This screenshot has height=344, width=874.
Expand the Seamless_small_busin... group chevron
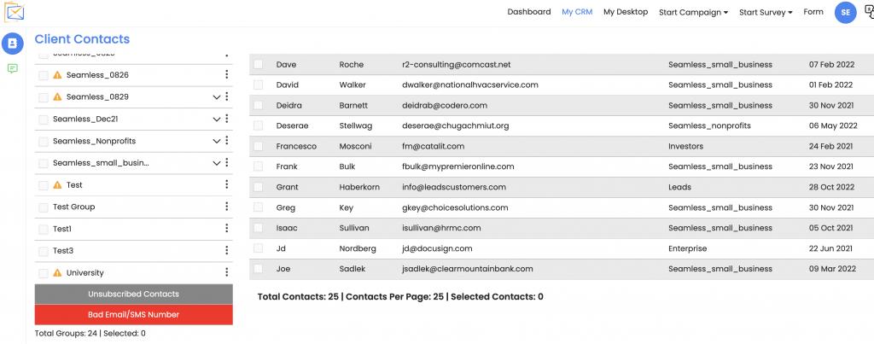pos(216,163)
